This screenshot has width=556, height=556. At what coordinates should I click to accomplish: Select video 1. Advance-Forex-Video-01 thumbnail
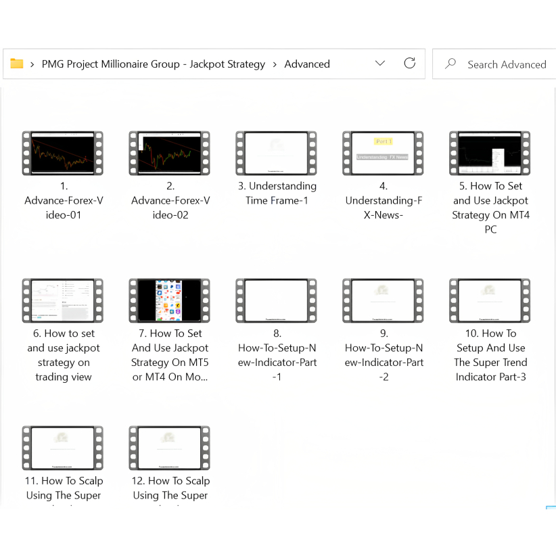pyautogui.click(x=63, y=154)
